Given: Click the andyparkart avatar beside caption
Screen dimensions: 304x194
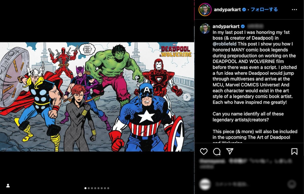Looking at the screenshot, I should point(205,29).
